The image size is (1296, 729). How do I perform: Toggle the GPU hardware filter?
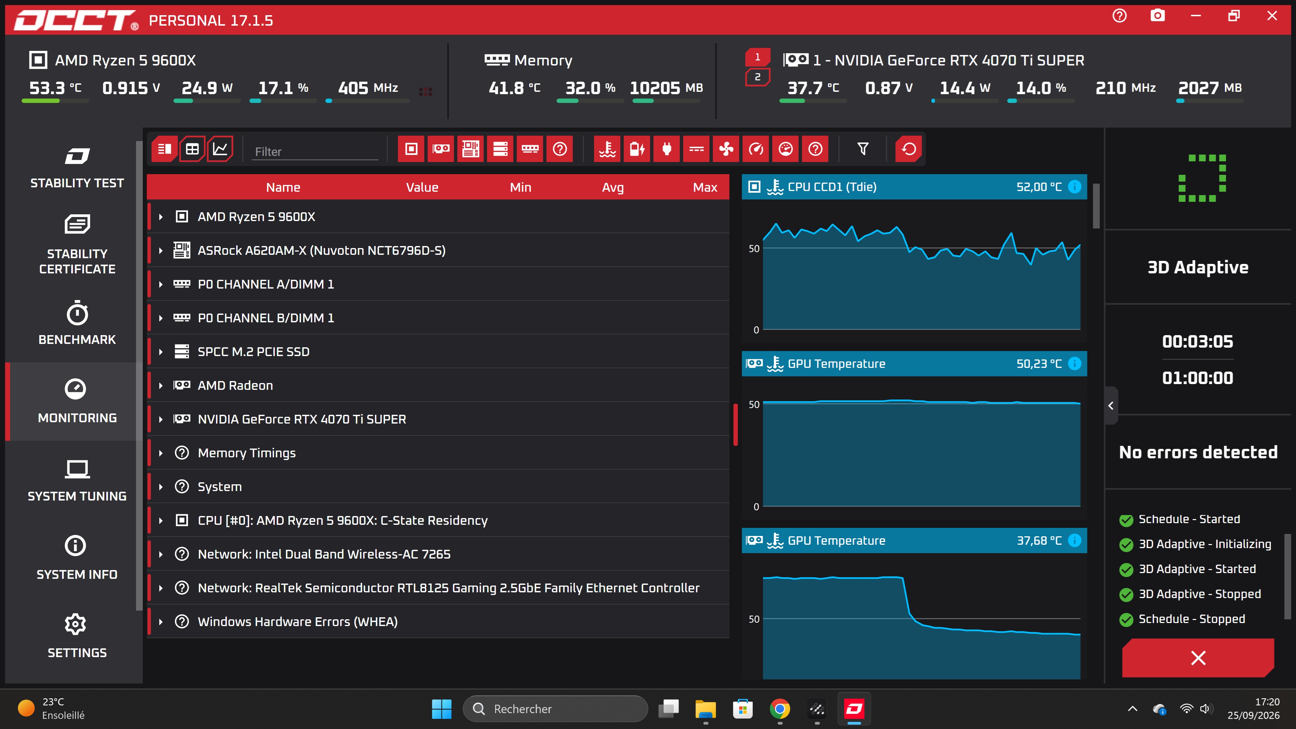coord(441,149)
